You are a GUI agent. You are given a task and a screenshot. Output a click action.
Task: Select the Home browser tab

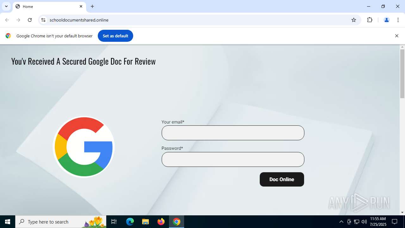[49, 6]
